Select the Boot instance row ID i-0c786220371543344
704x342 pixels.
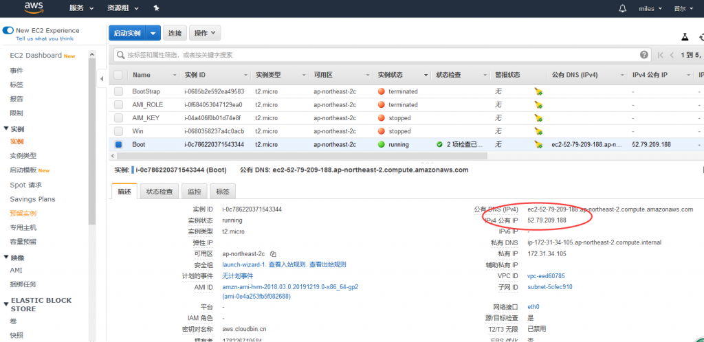tap(214, 144)
